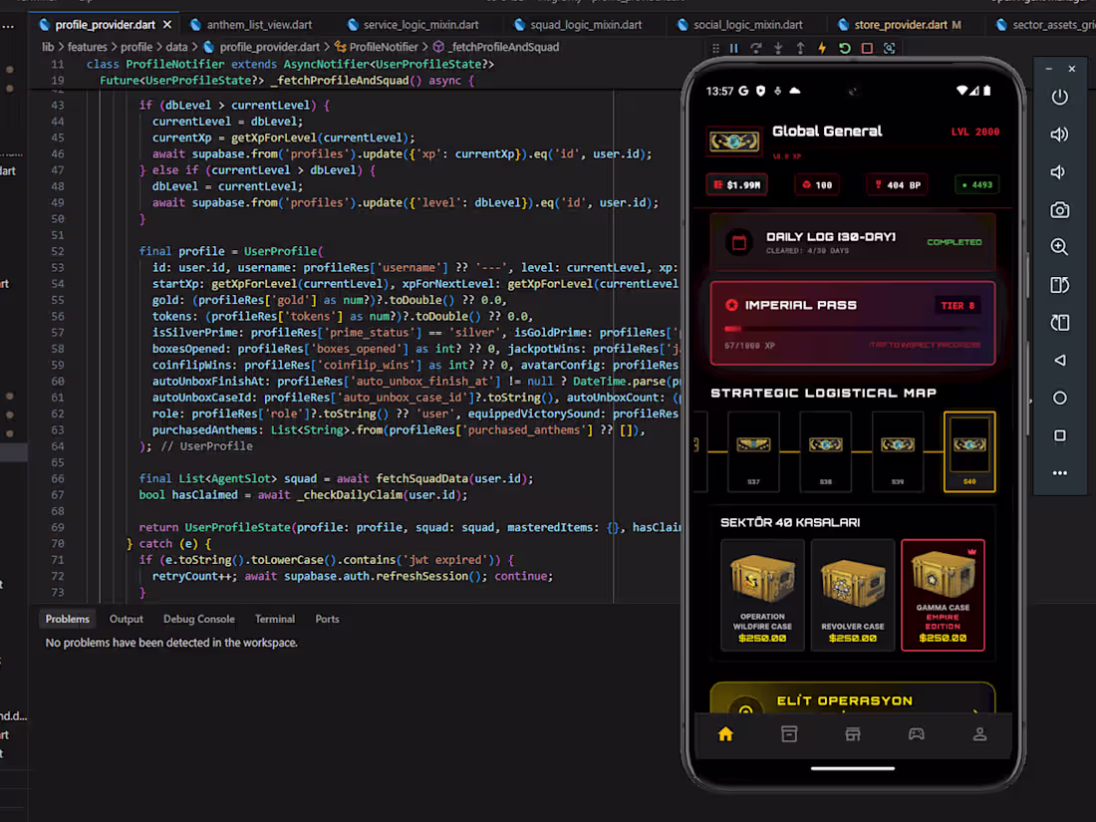Screen dimensions: 1096x822
Task: Switch to the social_logic_mixin.dart tab
Action: coord(740,25)
